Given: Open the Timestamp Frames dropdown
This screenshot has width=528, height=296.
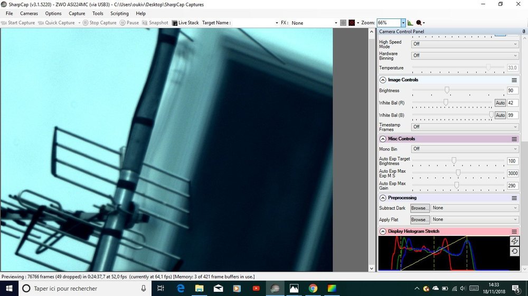Looking at the screenshot, I should tap(465, 127).
